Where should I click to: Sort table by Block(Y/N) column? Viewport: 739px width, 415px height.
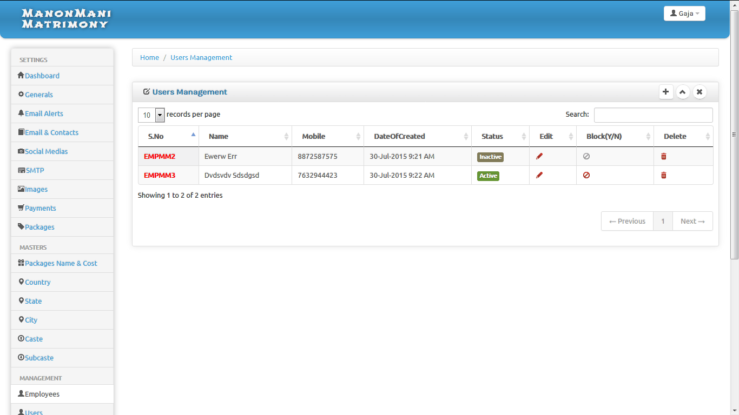[615, 136]
